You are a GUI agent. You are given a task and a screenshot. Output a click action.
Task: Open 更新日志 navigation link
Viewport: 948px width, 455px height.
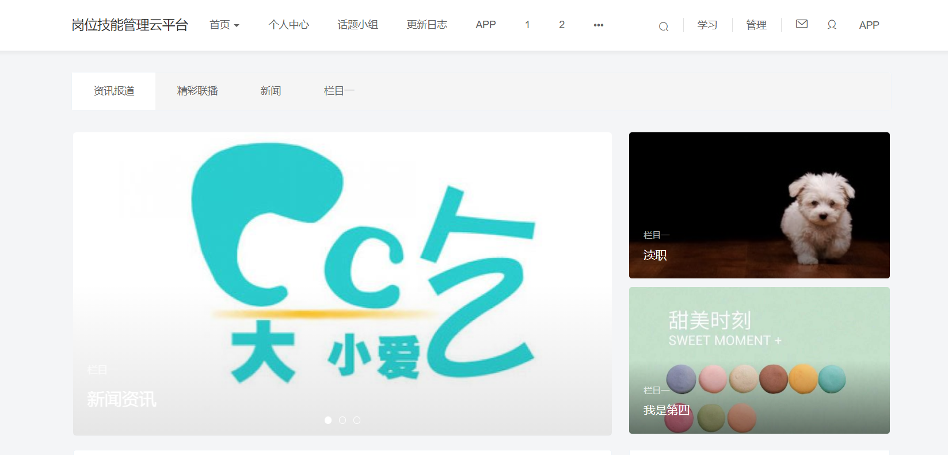pos(427,25)
